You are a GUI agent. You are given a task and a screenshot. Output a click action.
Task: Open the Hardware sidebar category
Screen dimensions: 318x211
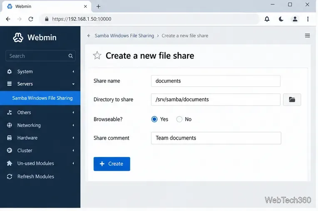pyautogui.click(x=40, y=138)
